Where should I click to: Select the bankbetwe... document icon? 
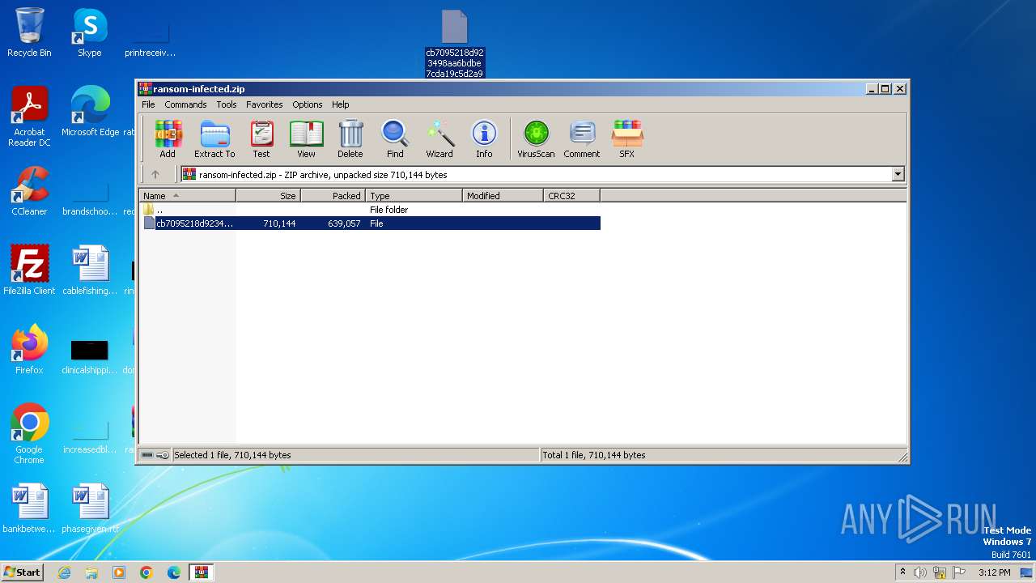pos(29,509)
